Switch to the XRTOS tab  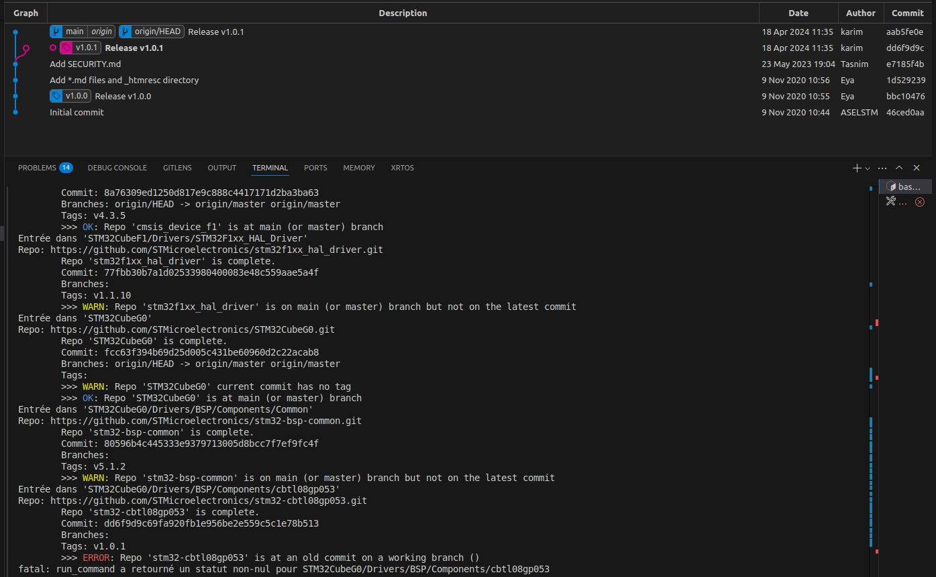402,168
